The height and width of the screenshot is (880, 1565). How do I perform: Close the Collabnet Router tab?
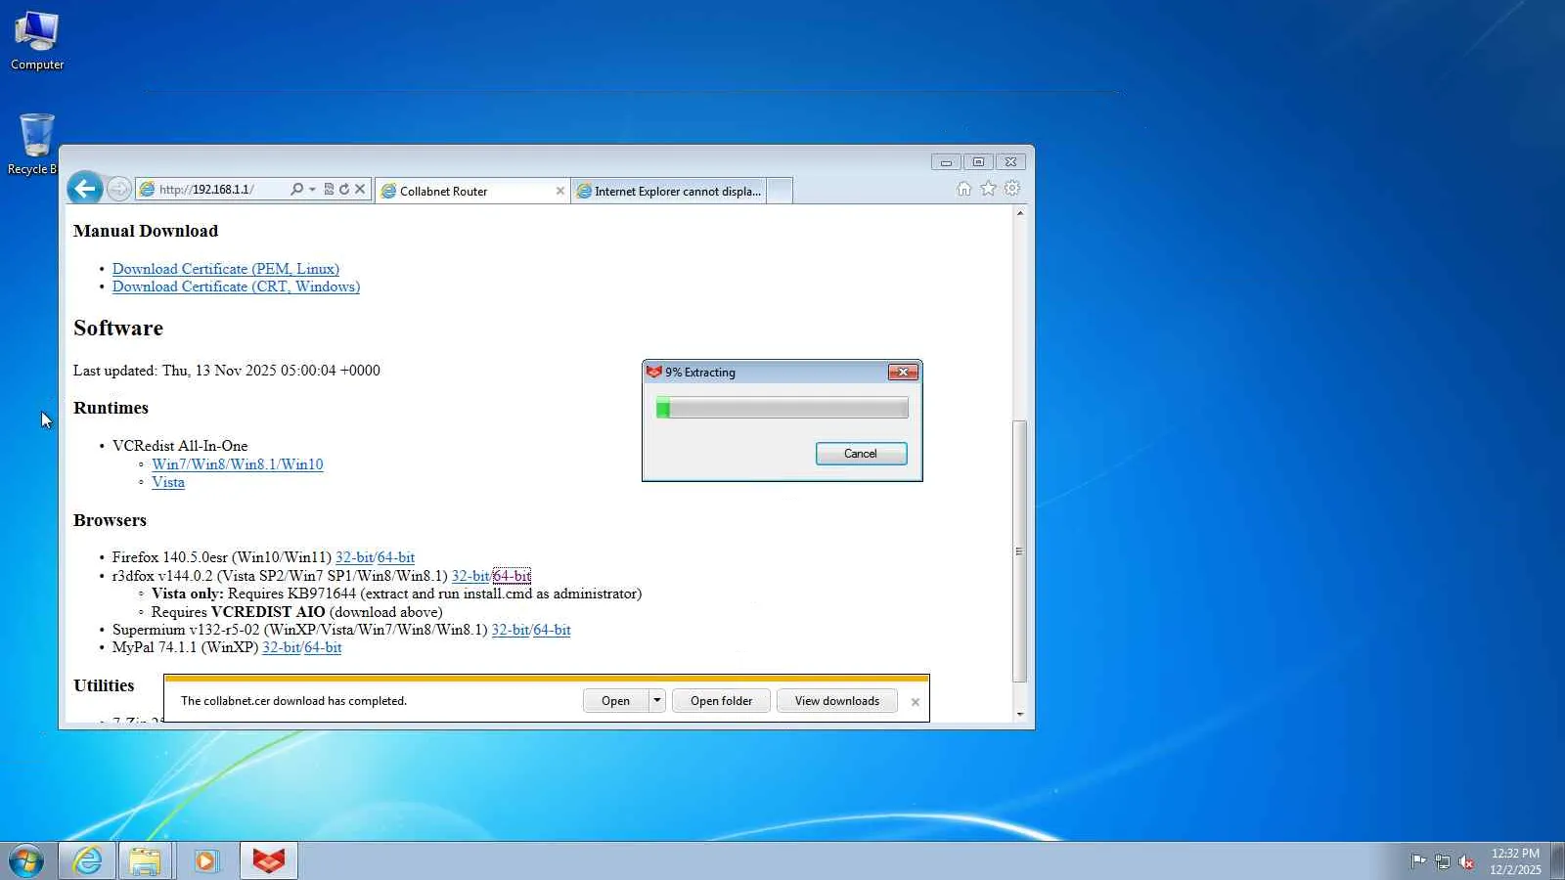pyautogui.click(x=559, y=191)
